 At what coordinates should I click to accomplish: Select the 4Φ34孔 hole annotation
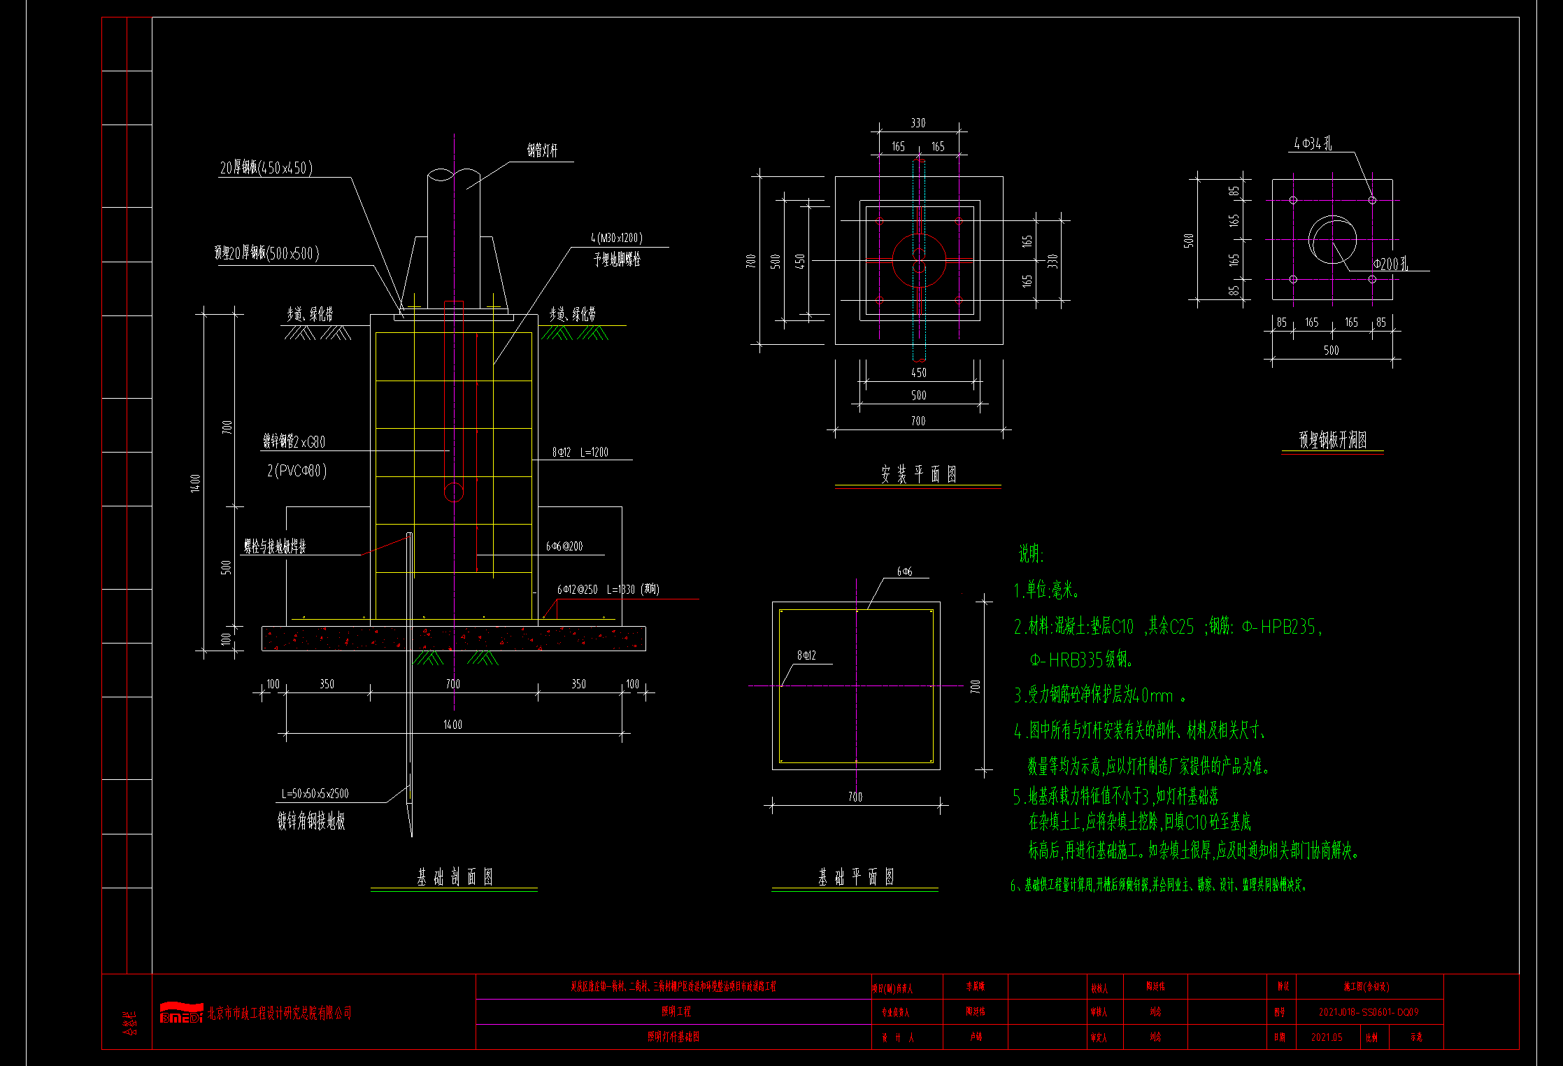(1313, 143)
